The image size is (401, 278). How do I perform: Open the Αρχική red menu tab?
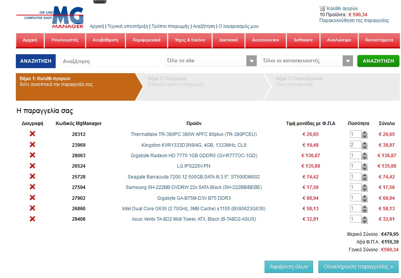pos(30,40)
